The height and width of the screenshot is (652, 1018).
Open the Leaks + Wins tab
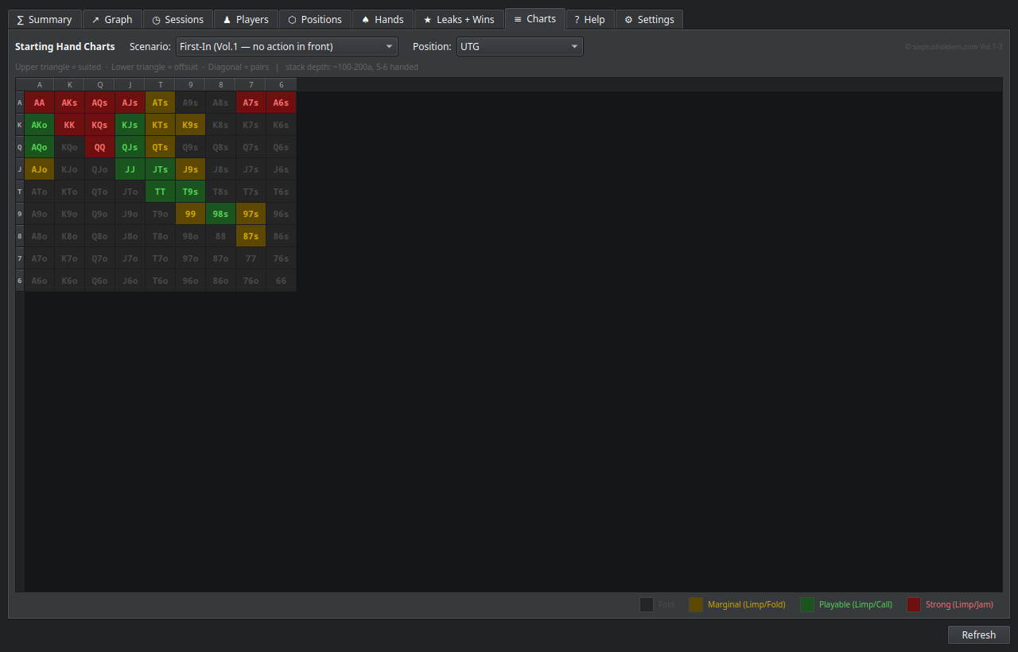point(459,19)
